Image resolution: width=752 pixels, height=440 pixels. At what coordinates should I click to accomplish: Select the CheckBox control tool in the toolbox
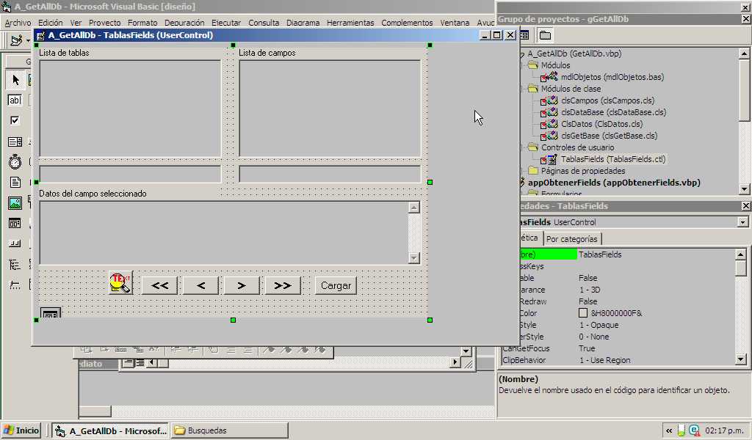[15, 121]
